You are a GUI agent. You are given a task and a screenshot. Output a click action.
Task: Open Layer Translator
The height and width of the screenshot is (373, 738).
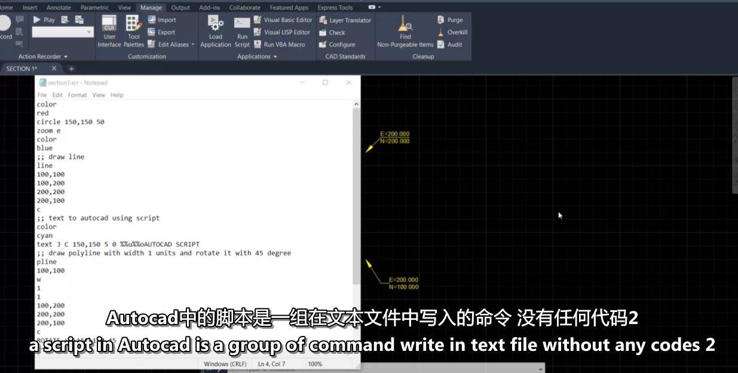[x=345, y=20]
